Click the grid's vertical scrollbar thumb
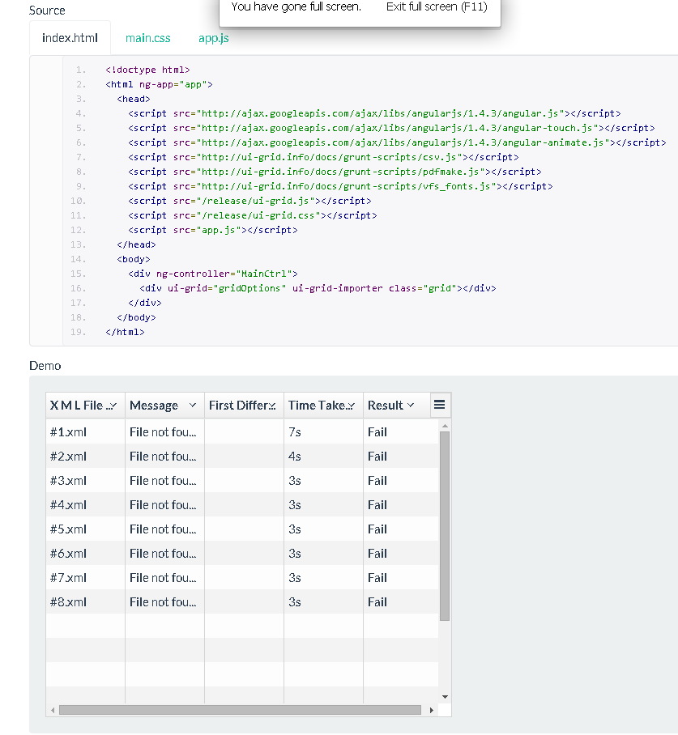 [x=444, y=526]
